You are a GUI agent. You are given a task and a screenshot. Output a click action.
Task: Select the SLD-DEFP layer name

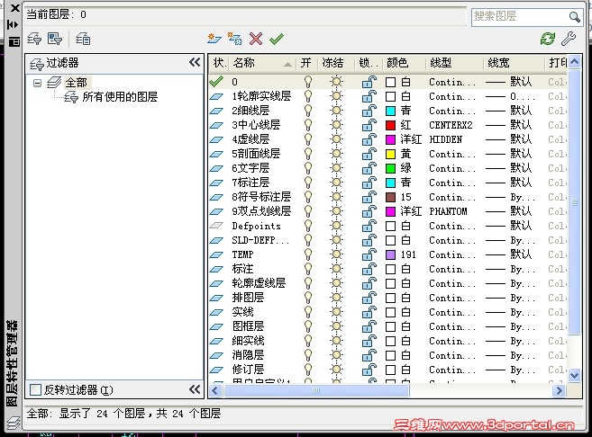pos(260,240)
